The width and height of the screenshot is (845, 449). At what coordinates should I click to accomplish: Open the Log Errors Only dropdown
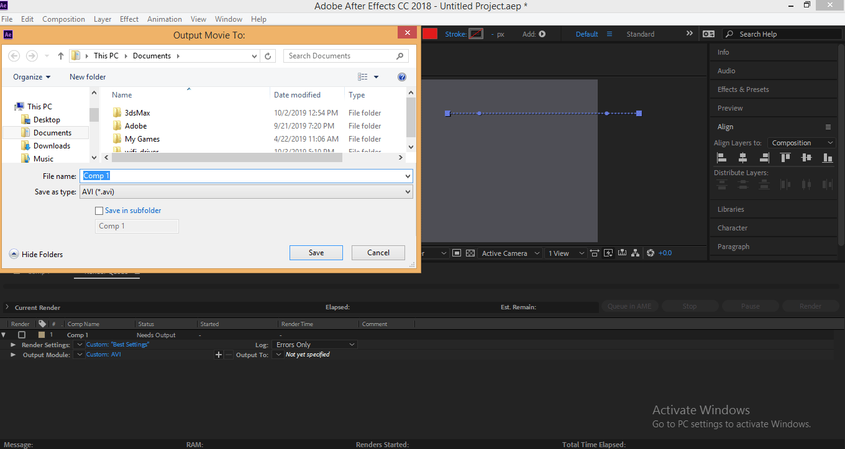(x=315, y=345)
